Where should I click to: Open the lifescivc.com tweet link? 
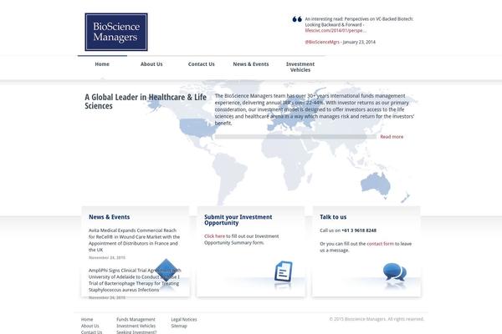pos(336,31)
